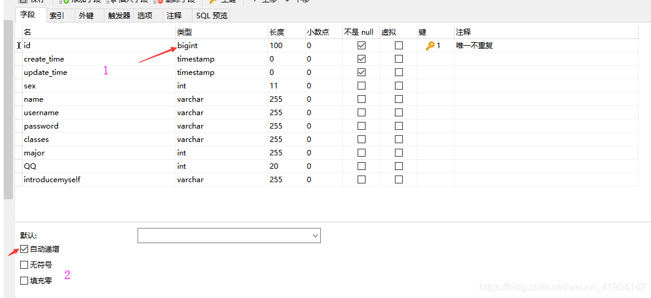Enable the 无符号 checkbox
The image size is (651, 298).
(24, 265)
